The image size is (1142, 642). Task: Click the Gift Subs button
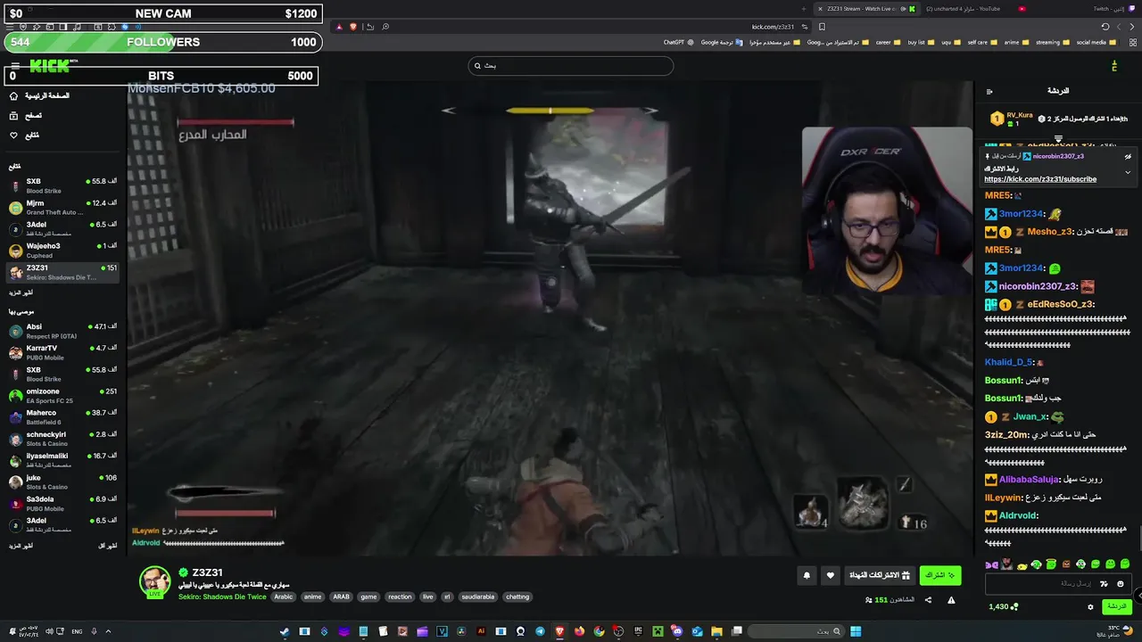pyautogui.click(x=880, y=575)
